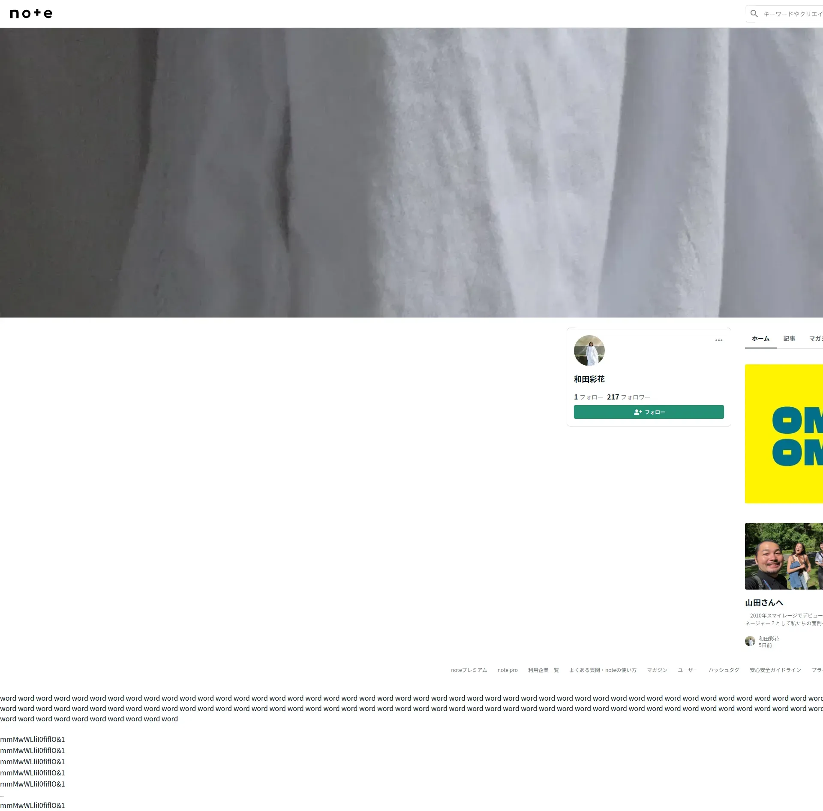The width and height of the screenshot is (823, 811).
Task: Open the three-dot profile options menu
Action: 718,340
